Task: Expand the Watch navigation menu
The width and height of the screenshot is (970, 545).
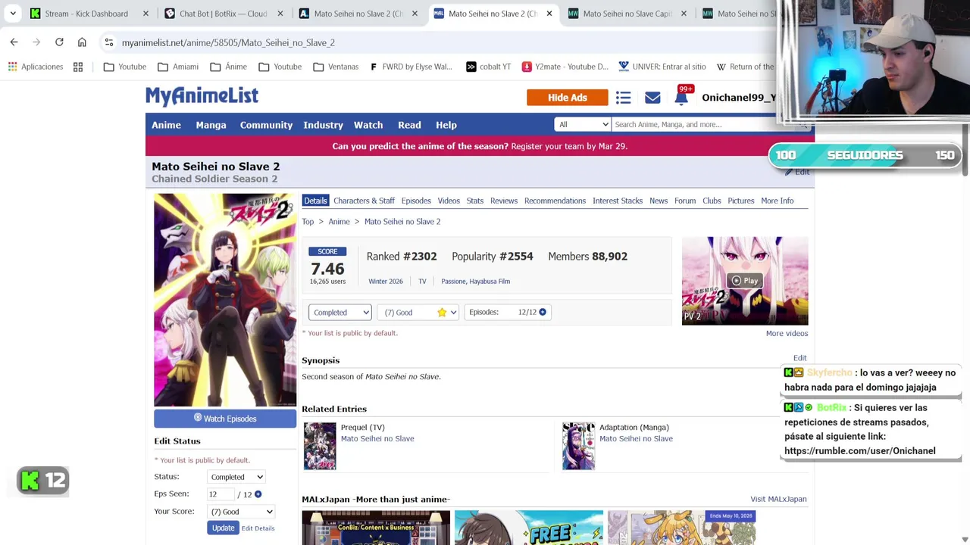Action: (368, 125)
